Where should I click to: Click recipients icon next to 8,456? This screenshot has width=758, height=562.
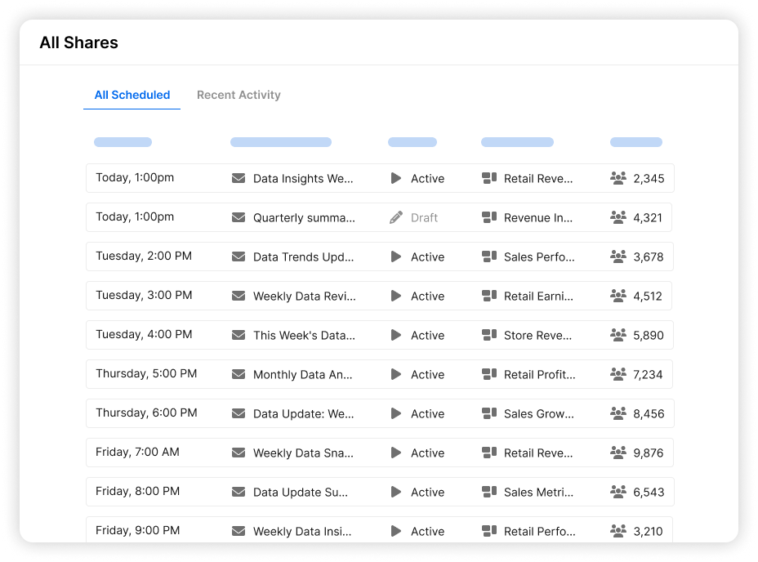[618, 413]
